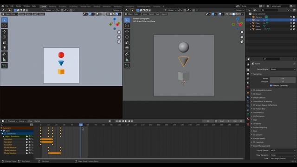This screenshot has width=297, height=167.
Task: Select the Scale tool in left viewport
Action: (4, 43)
